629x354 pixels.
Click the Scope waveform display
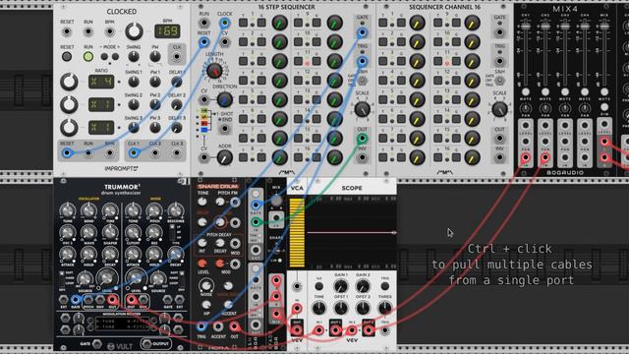pyautogui.click(x=352, y=233)
